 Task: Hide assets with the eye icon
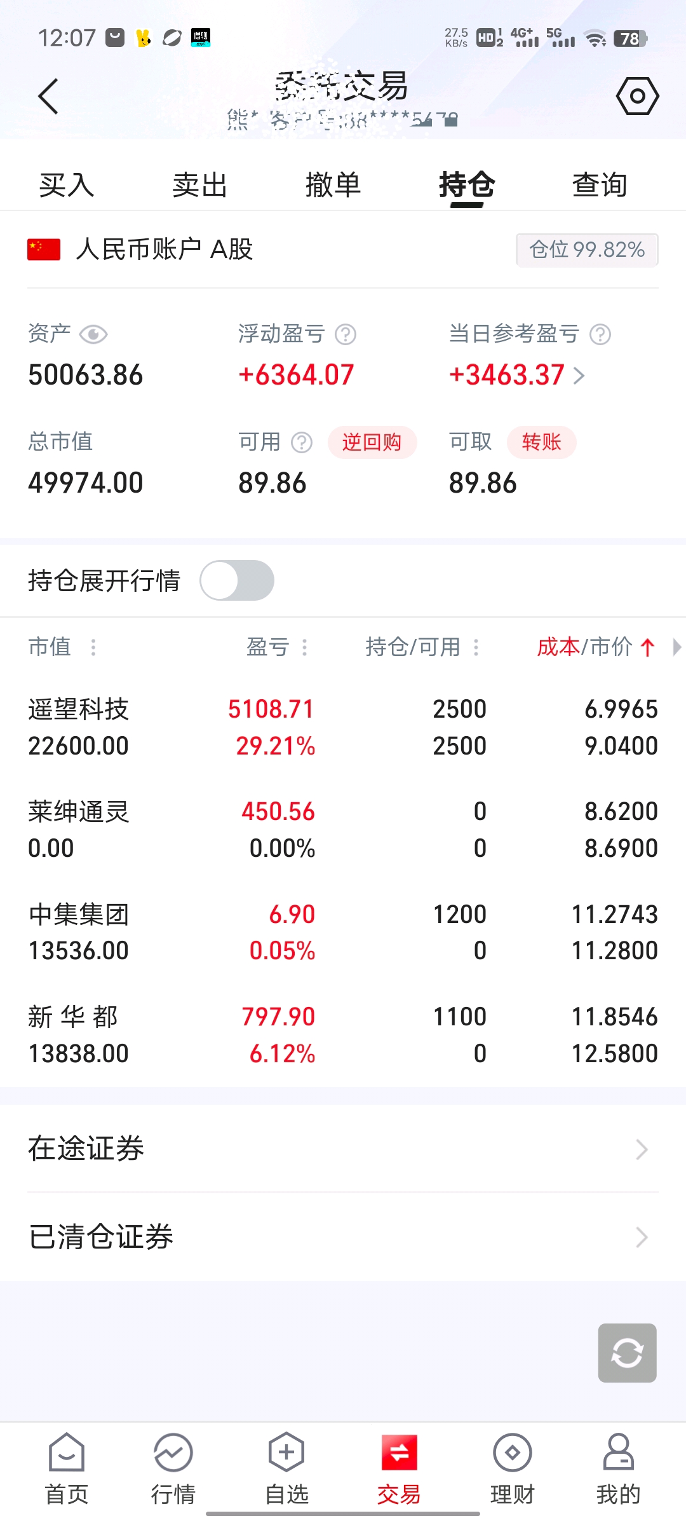click(93, 334)
